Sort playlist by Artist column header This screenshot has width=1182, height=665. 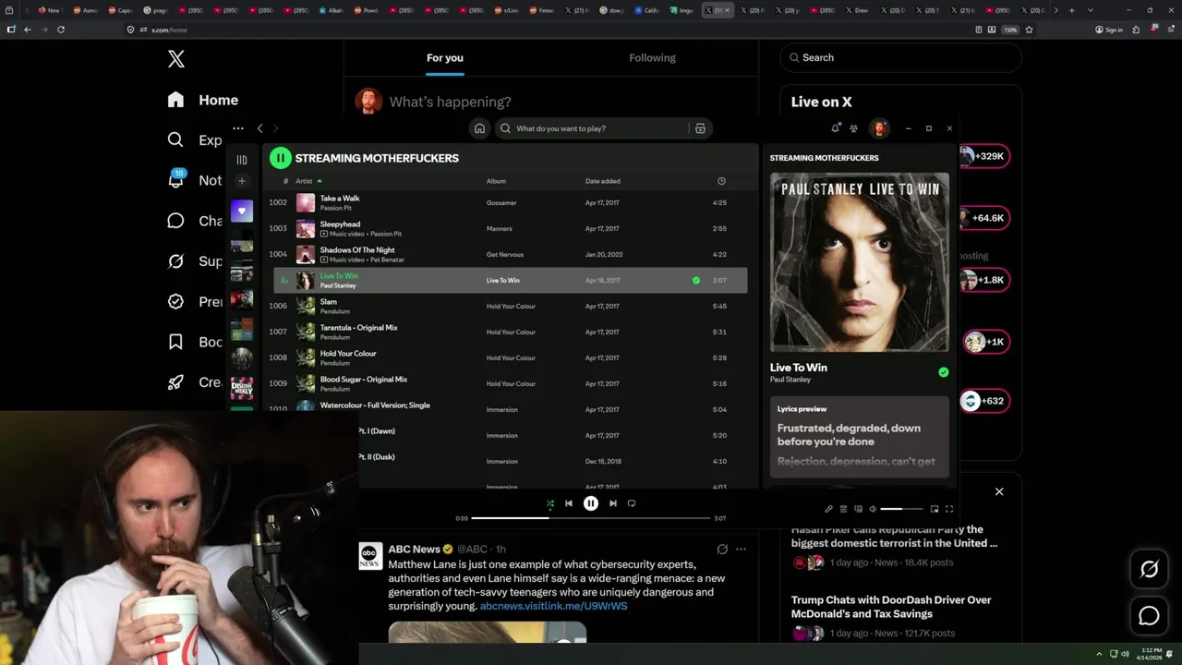click(x=304, y=181)
